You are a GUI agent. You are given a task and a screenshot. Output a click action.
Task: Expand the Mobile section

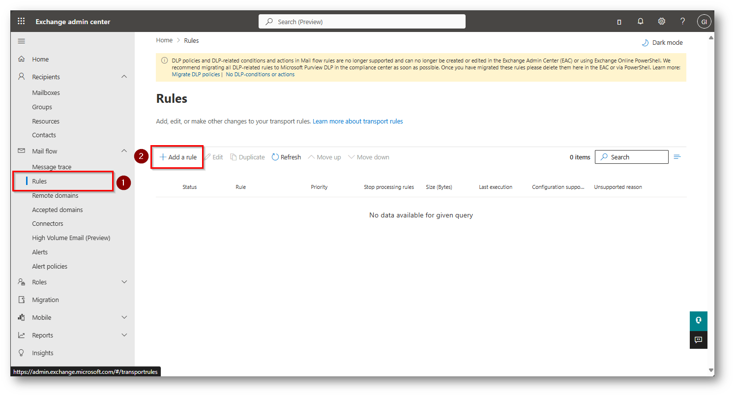(x=124, y=317)
